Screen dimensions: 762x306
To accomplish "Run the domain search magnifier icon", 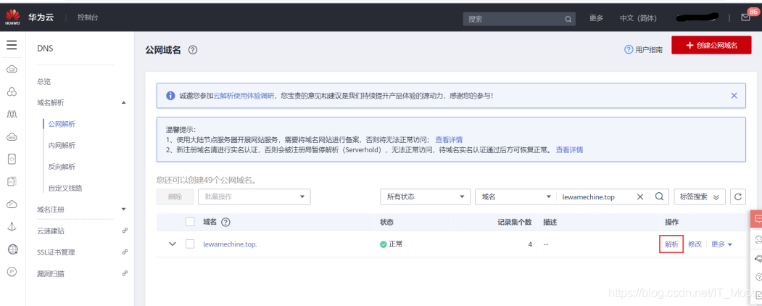I will click(659, 197).
